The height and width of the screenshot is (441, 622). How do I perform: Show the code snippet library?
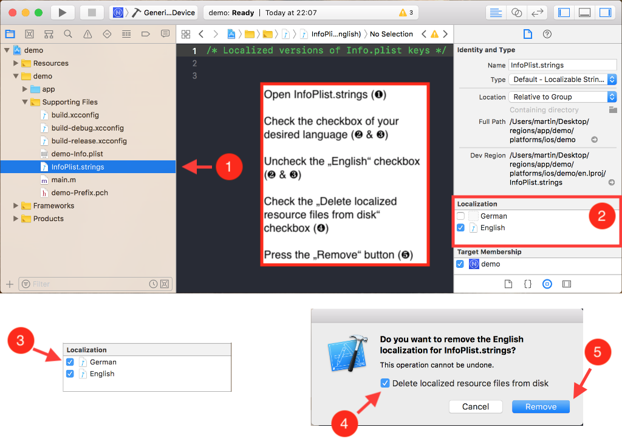(528, 284)
